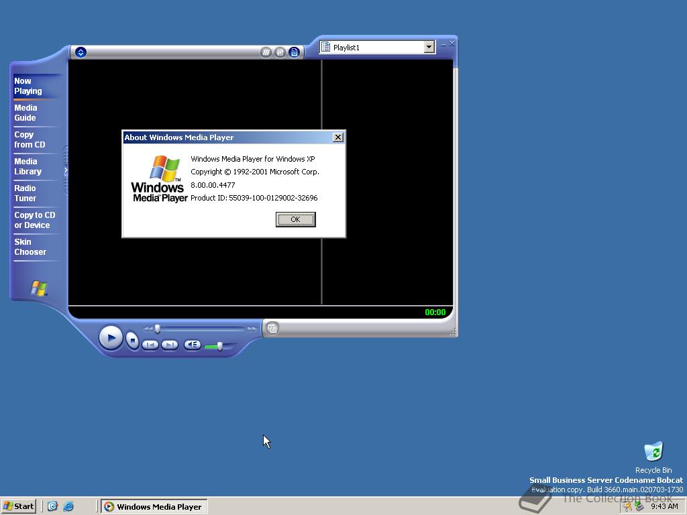Screen dimensions: 687x515
Task: Skip to the next track
Action: click(170, 345)
